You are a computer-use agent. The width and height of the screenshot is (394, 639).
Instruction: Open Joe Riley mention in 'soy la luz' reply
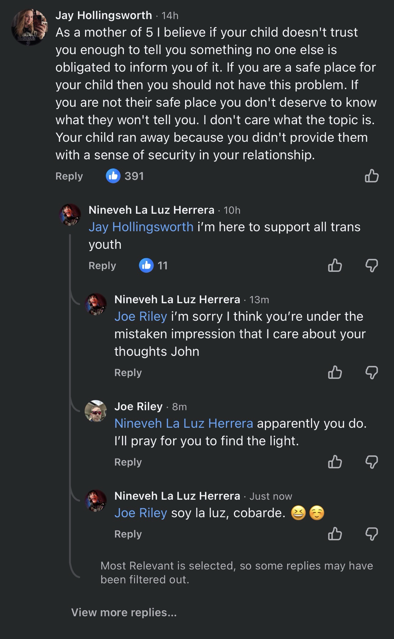tap(141, 513)
